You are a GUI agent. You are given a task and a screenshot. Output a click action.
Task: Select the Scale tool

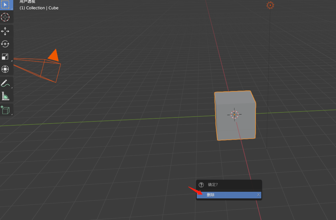[x=5, y=56]
